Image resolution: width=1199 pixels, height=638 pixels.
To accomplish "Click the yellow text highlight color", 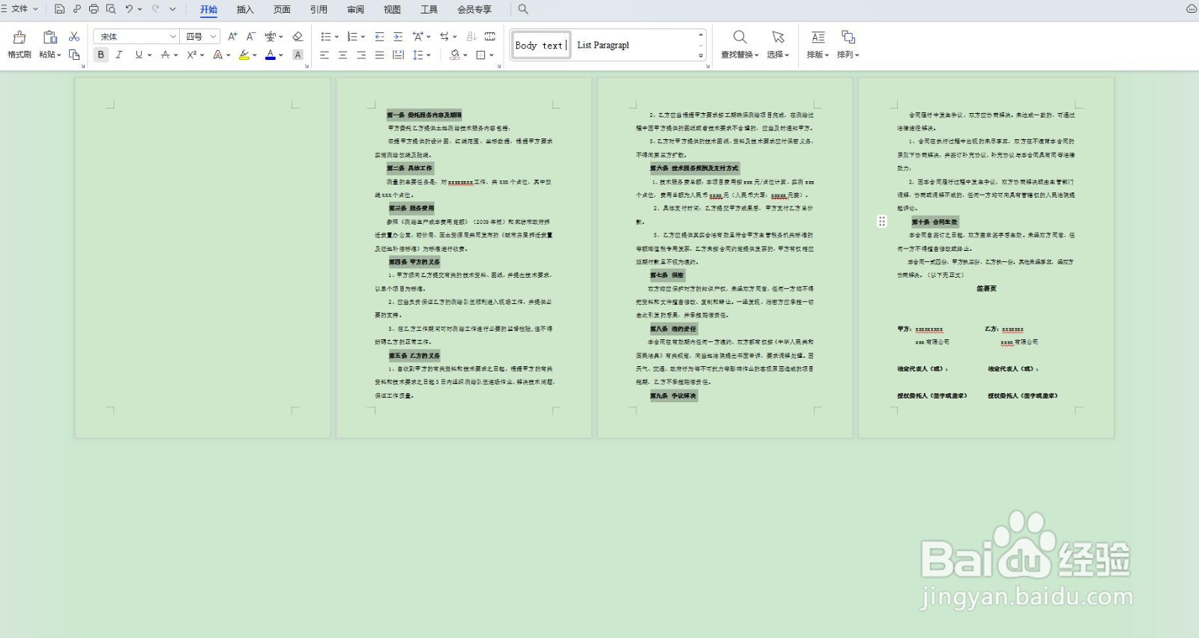I will click(244, 55).
